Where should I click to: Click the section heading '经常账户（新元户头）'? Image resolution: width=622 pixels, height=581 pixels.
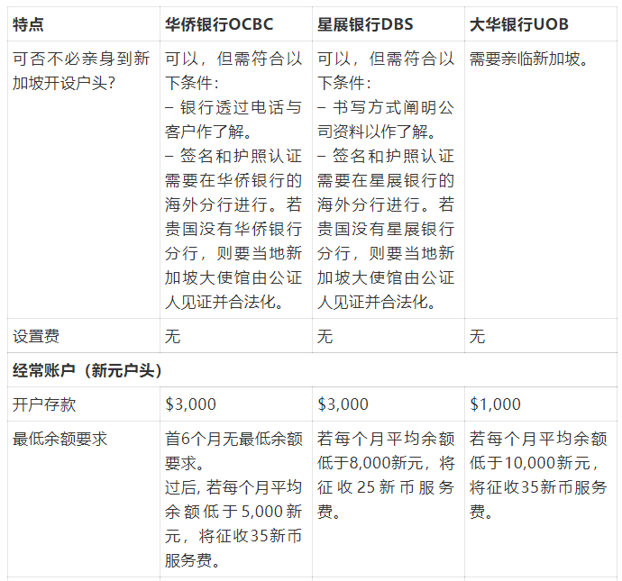(x=87, y=370)
